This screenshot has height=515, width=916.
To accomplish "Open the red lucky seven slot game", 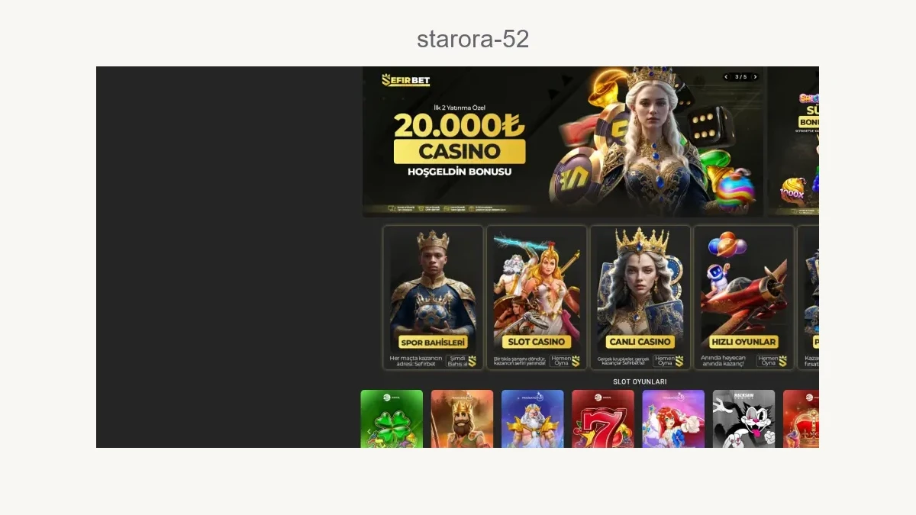I will (603, 419).
